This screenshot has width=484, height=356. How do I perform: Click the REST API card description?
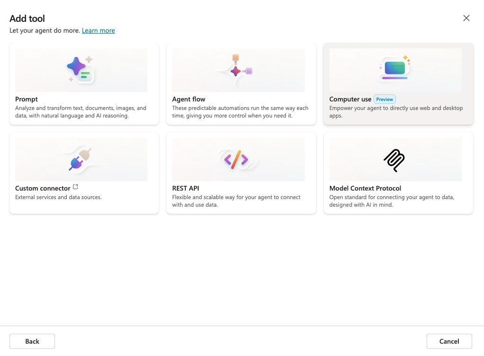tap(236, 201)
